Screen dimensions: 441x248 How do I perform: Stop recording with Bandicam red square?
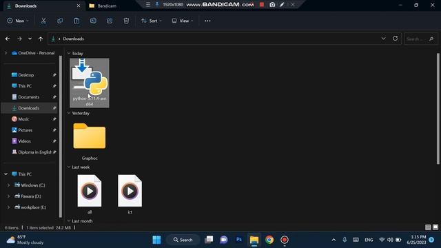[262, 5]
